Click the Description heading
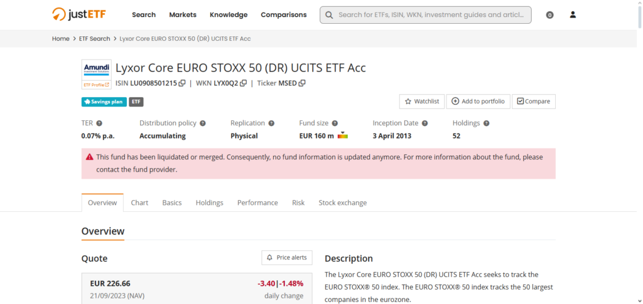The height and width of the screenshot is (304, 643). (349, 259)
